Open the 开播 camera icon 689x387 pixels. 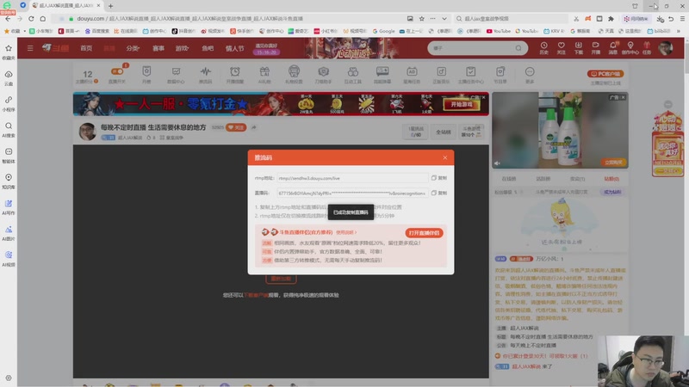[595, 48]
